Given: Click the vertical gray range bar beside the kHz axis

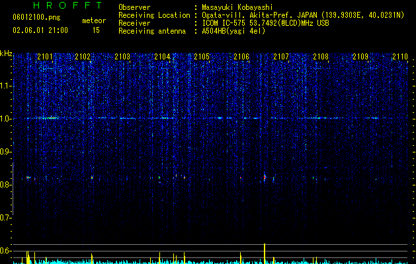Looking at the screenshot, I should pyautogui.click(x=13, y=189).
